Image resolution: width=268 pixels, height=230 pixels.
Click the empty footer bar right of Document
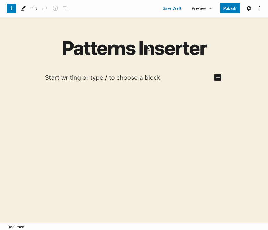point(146,227)
